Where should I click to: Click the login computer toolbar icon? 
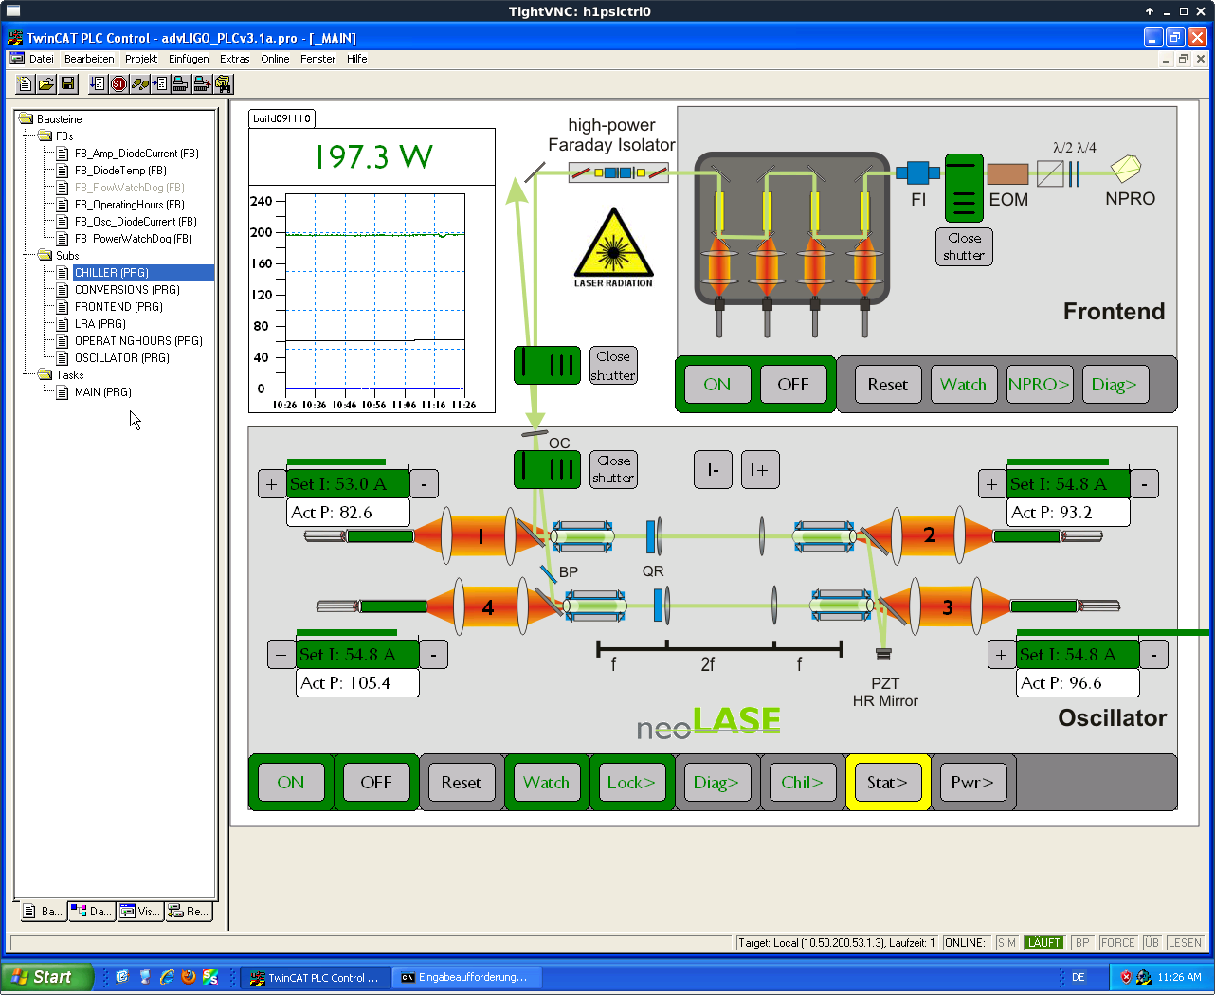pyautogui.click(x=180, y=84)
